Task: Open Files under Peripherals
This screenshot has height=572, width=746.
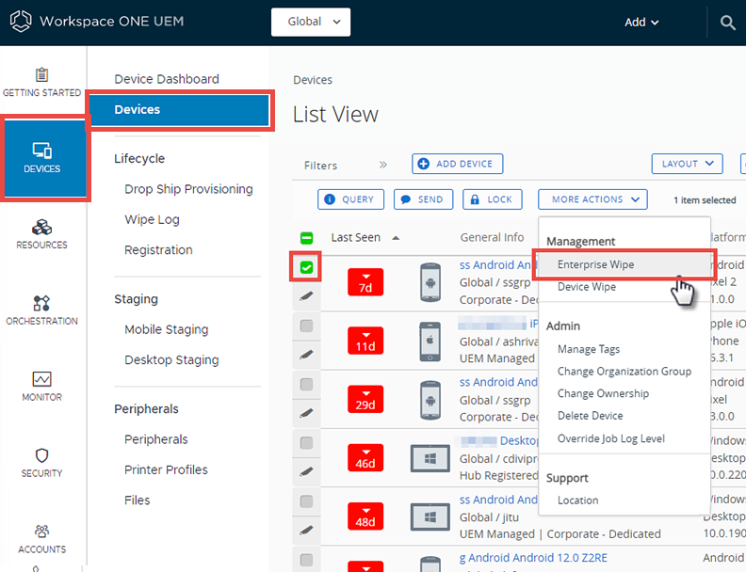Action: coord(137,500)
